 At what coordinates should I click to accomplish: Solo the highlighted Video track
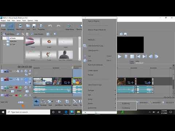pyautogui.click(x=30, y=79)
